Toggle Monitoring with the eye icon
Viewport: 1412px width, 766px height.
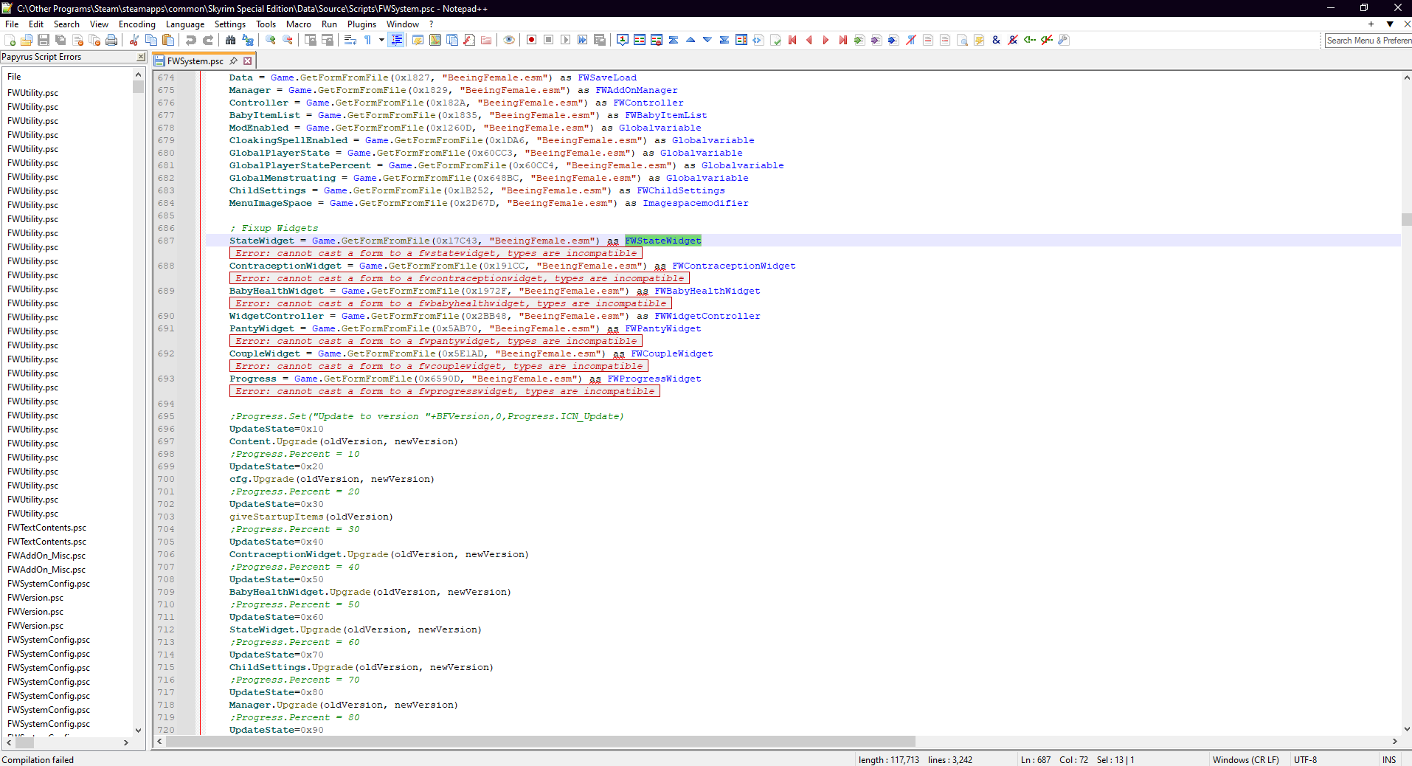click(x=509, y=40)
